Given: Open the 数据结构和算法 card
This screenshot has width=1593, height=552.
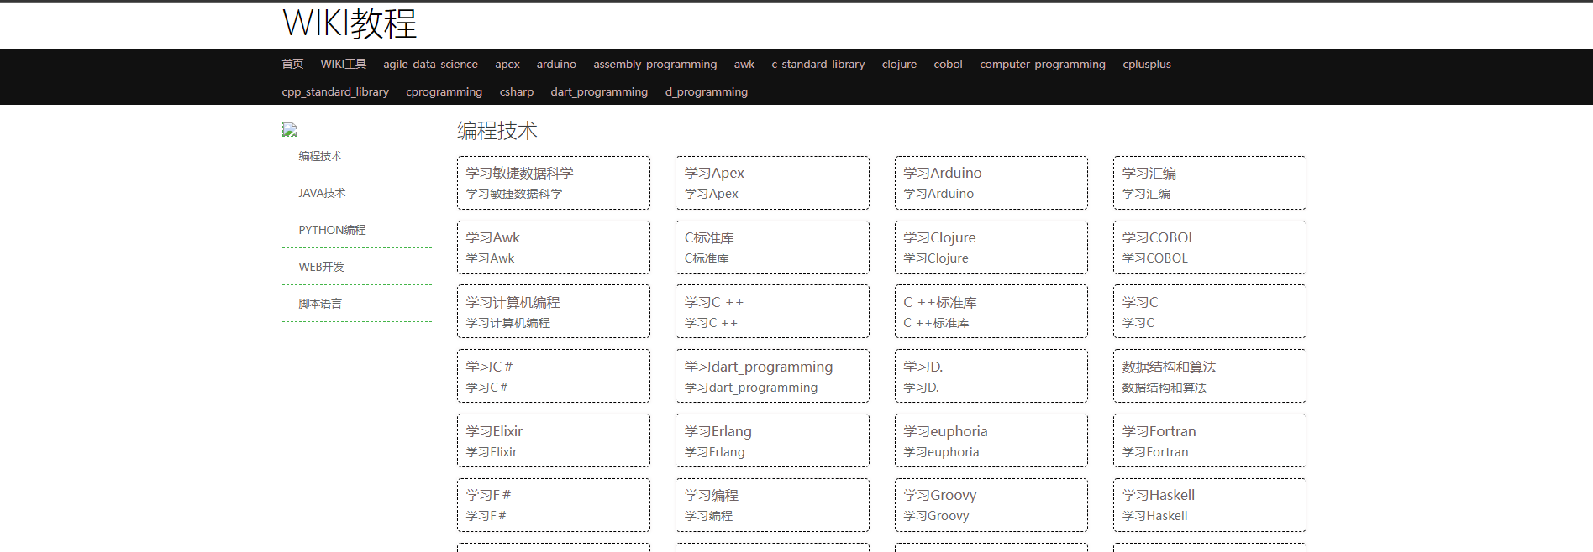Looking at the screenshot, I should point(1210,376).
